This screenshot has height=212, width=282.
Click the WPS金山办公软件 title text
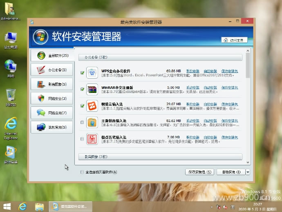click(116, 71)
